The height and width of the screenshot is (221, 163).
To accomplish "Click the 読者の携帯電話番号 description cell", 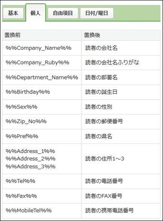I will point(121,211).
